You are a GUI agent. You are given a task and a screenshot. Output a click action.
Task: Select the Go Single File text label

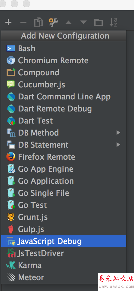[x=44, y=193]
